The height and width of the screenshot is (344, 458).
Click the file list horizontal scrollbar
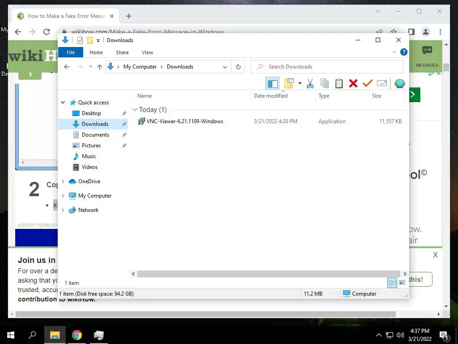(268, 274)
